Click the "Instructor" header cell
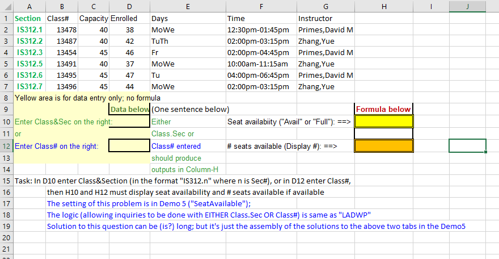The height and width of the screenshot is (259, 499). pos(326,18)
